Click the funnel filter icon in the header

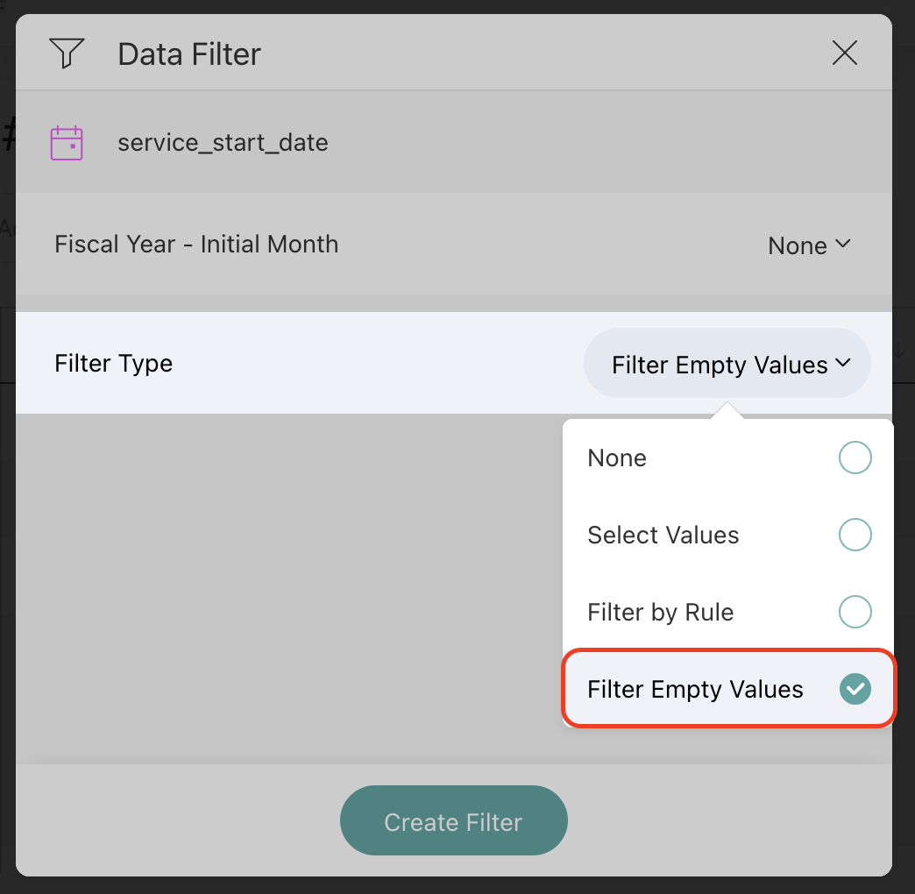(x=67, y=53)
